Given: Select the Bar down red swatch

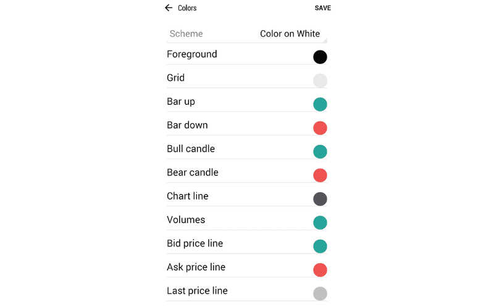Looking at the screenshot, I should pos(320,128).
